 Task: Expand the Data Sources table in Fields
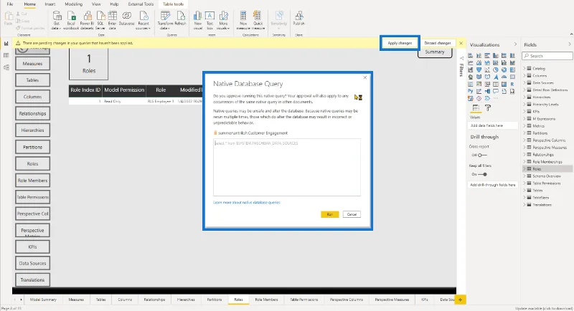pyautogui.click(x=524, y=82)
